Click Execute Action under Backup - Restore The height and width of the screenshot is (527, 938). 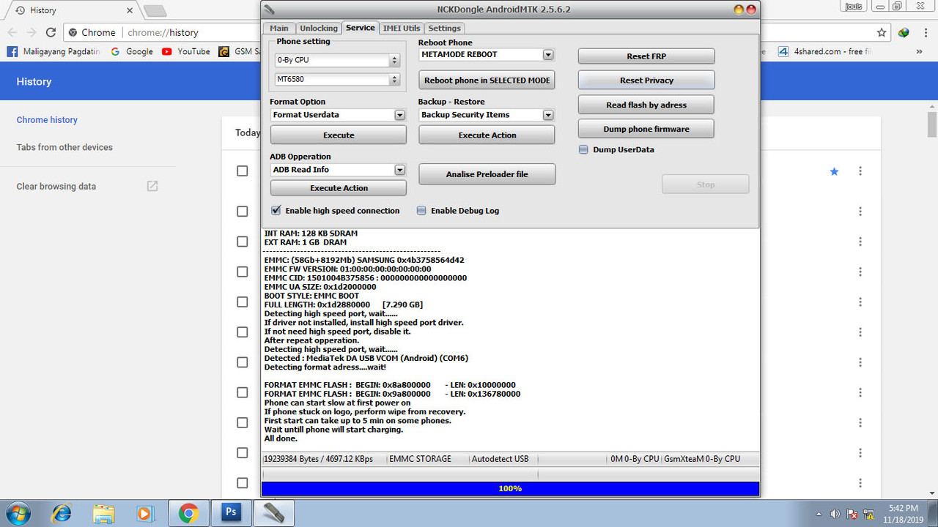tap(487, 135)
